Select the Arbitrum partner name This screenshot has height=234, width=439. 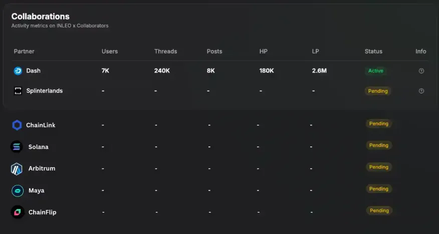tap(42, 168)
